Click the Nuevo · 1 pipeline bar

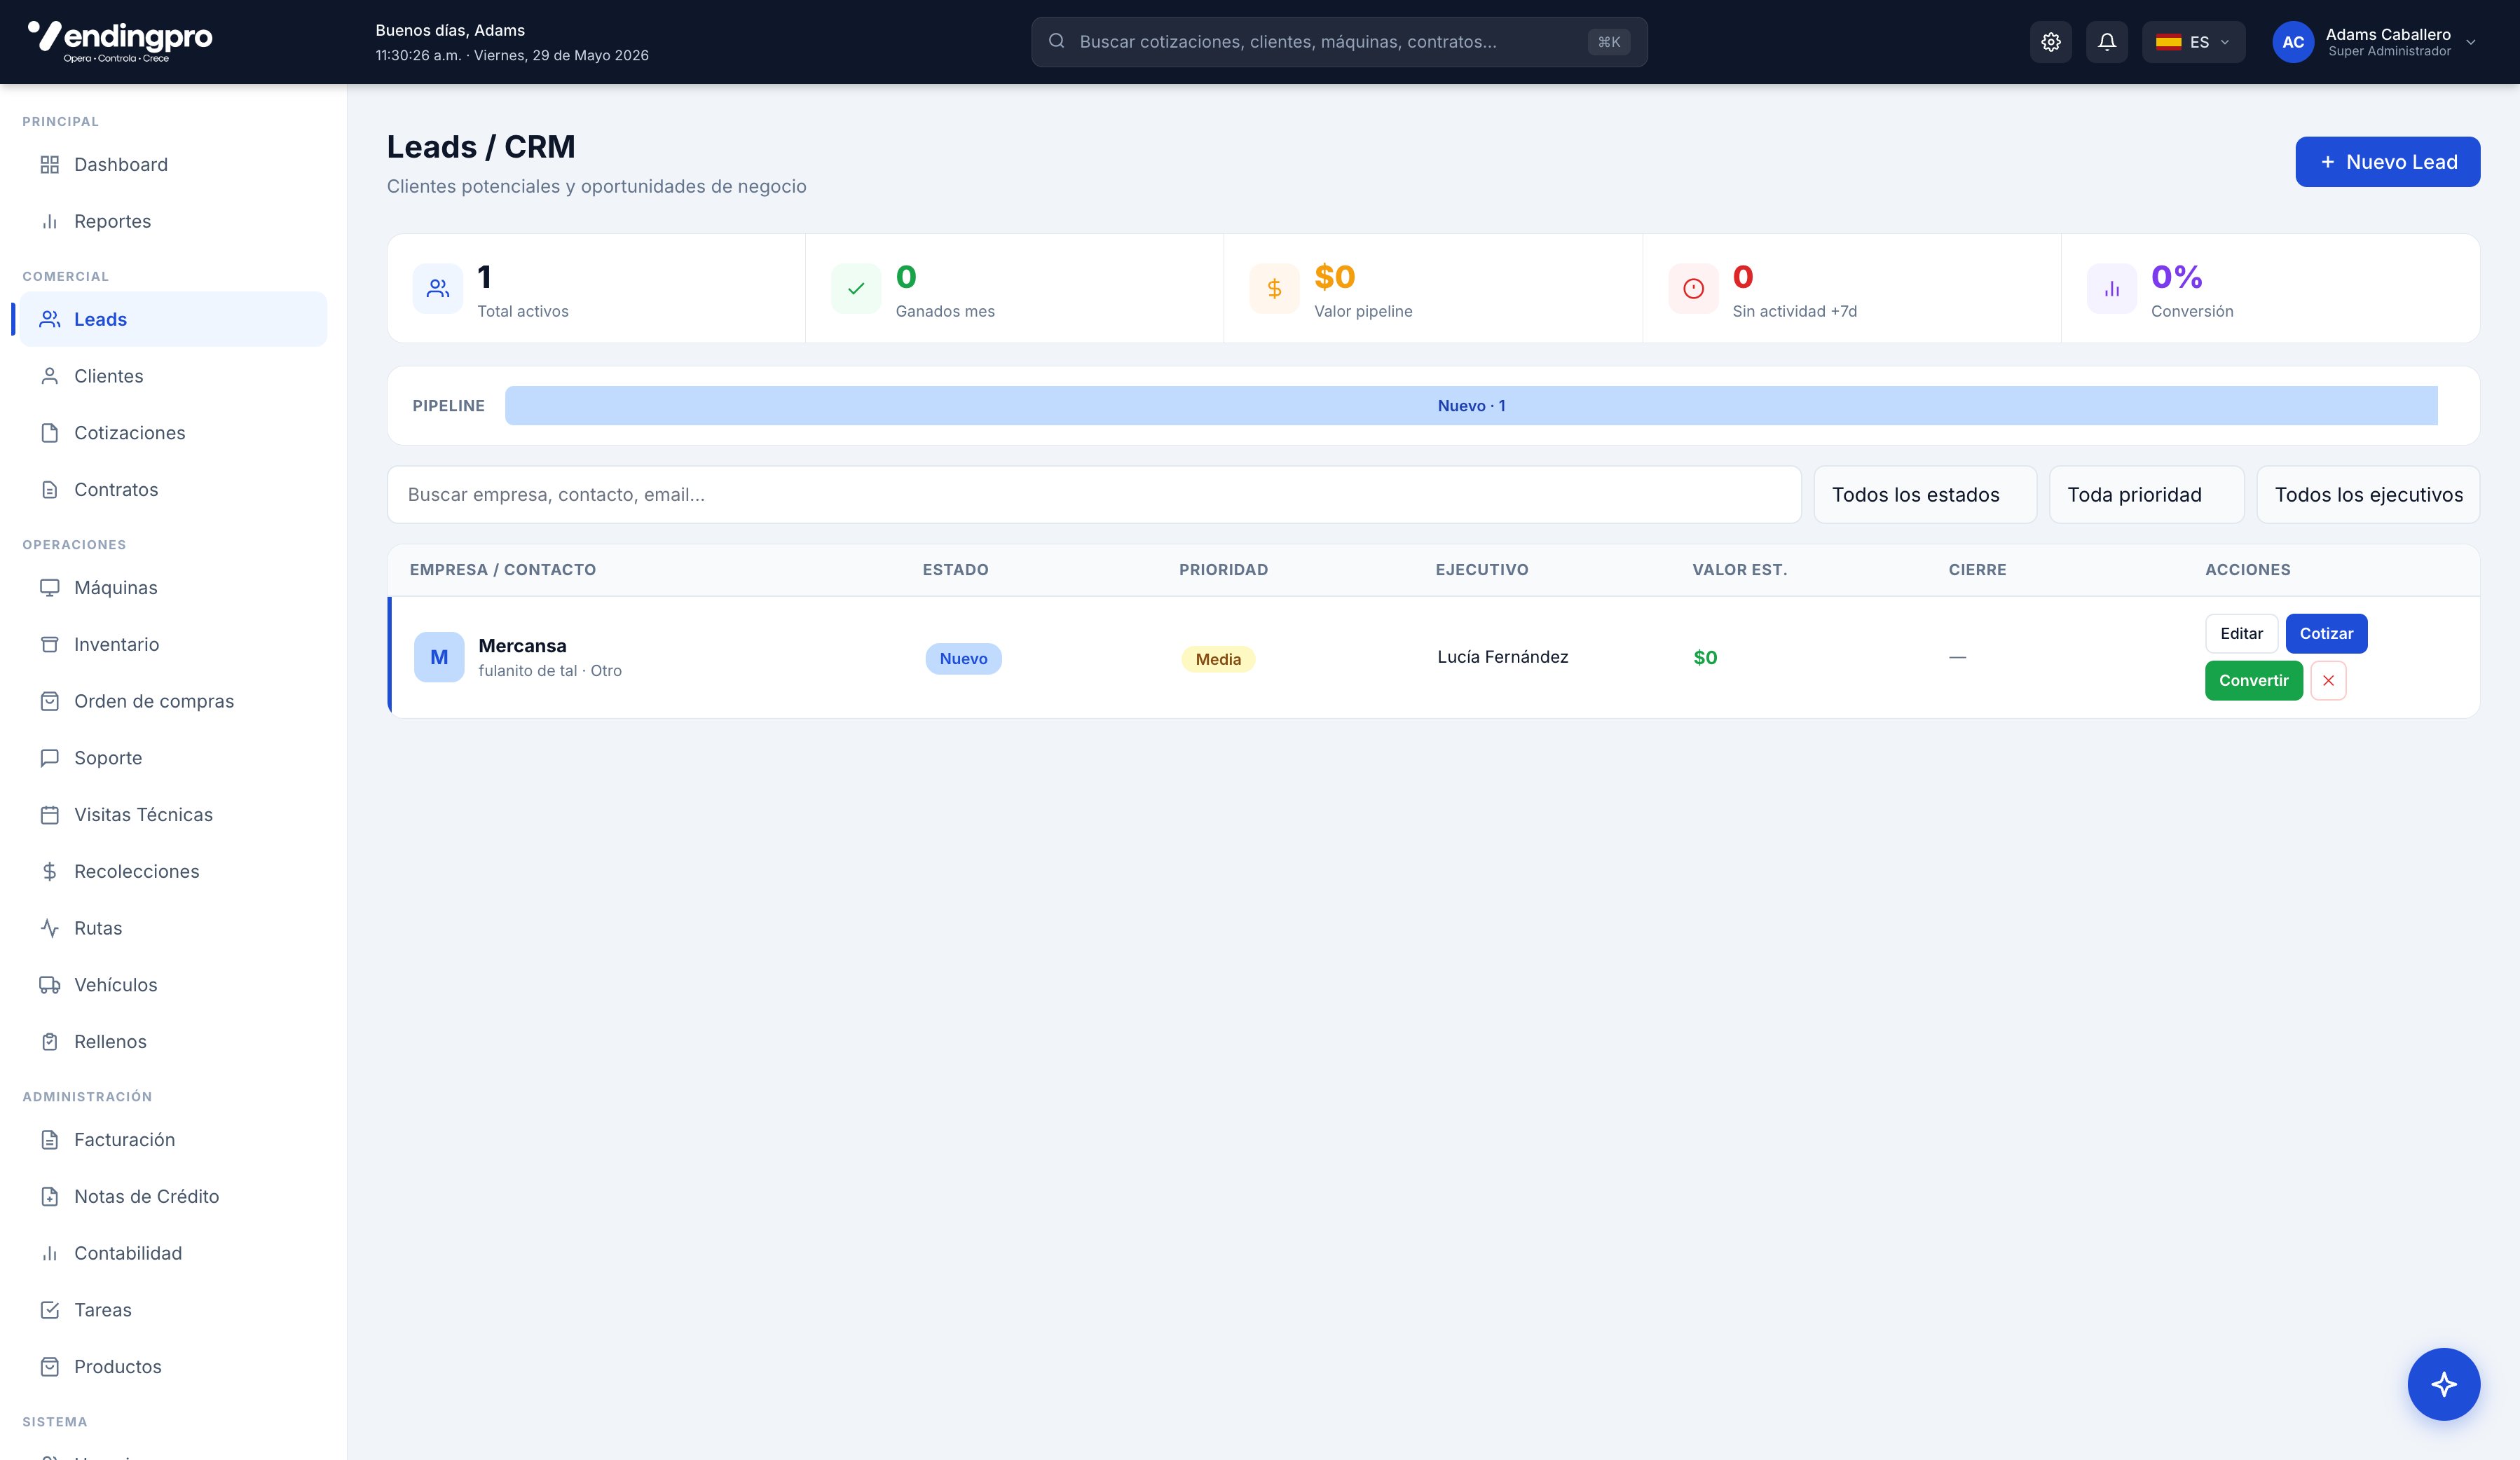(1471, 406)
